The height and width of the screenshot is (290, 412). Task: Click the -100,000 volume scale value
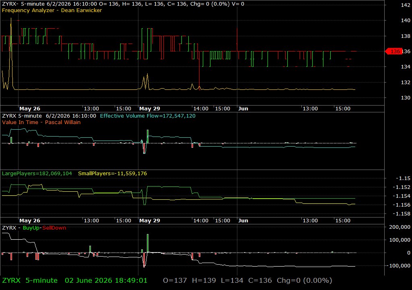398,266
